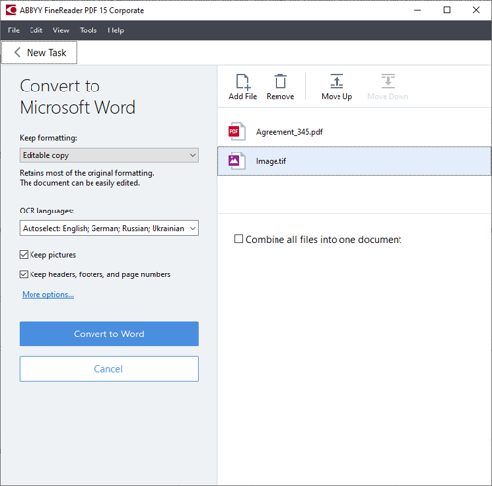492x486 pixels.
Task: Open the Tools menu
Action: pyautogui.click(x=89, y=30)
